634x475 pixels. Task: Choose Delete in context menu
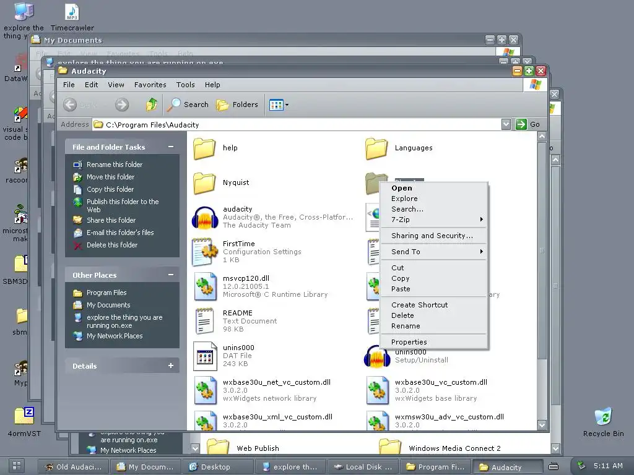[434, 315]
